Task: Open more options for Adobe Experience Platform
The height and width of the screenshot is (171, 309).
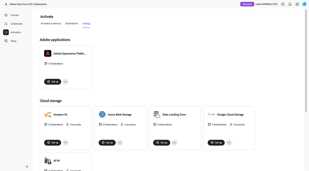Action: [x=66, y=82]
